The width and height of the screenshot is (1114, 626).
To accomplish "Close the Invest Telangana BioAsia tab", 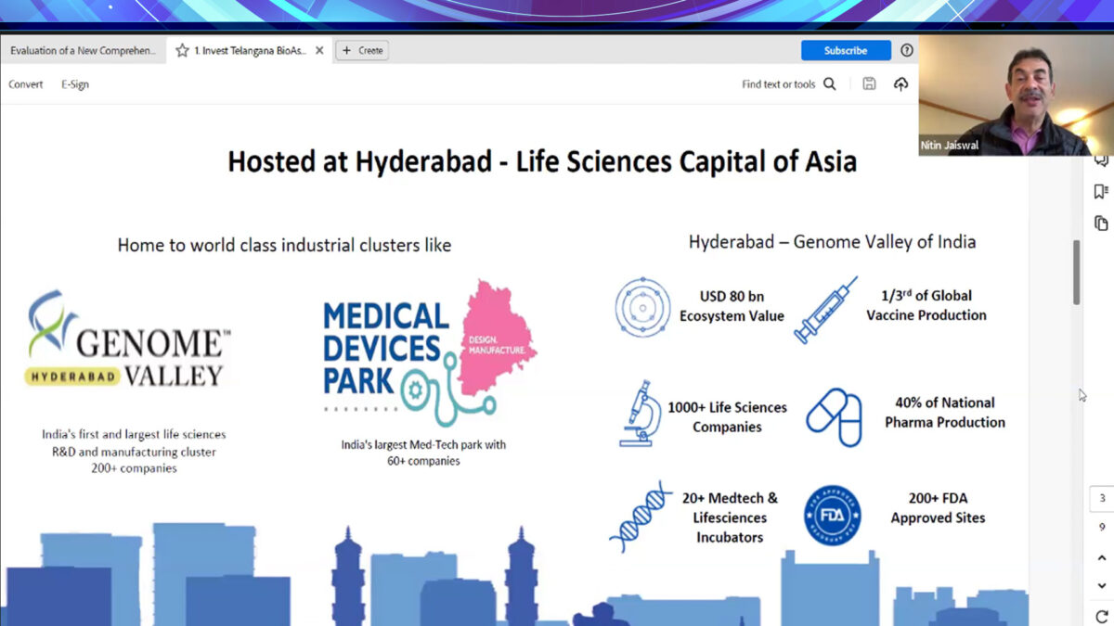I will click(x=319, y=50).
